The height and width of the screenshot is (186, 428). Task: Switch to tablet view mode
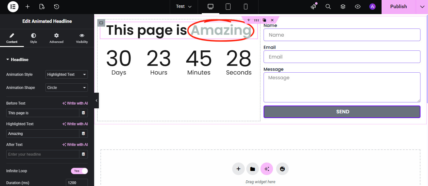[228, 7]
